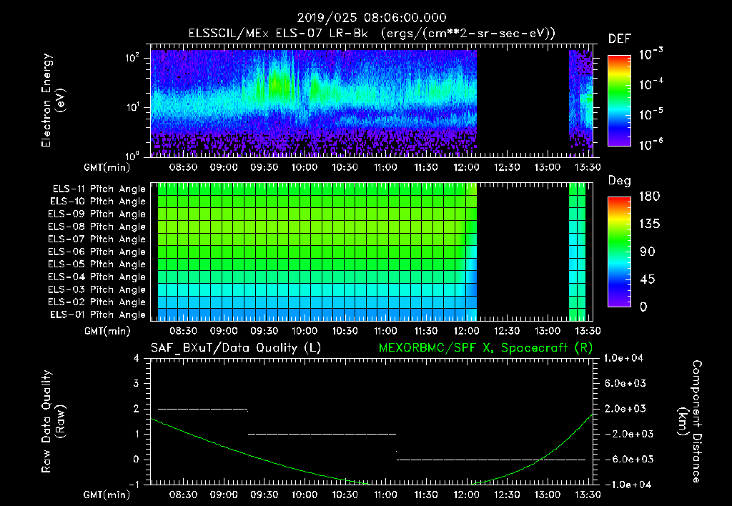Click the Deg pitch angle color bar
The height and width of the screenshot is (506, 732).
[619, 252]
